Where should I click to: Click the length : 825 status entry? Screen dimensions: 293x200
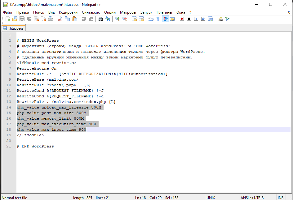coord(82,198)
